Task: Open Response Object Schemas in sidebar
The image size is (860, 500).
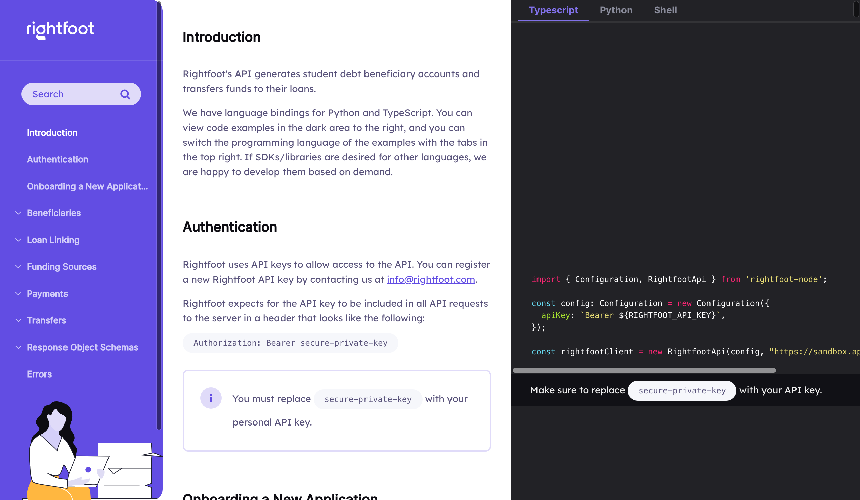Action: pos(82,348)
